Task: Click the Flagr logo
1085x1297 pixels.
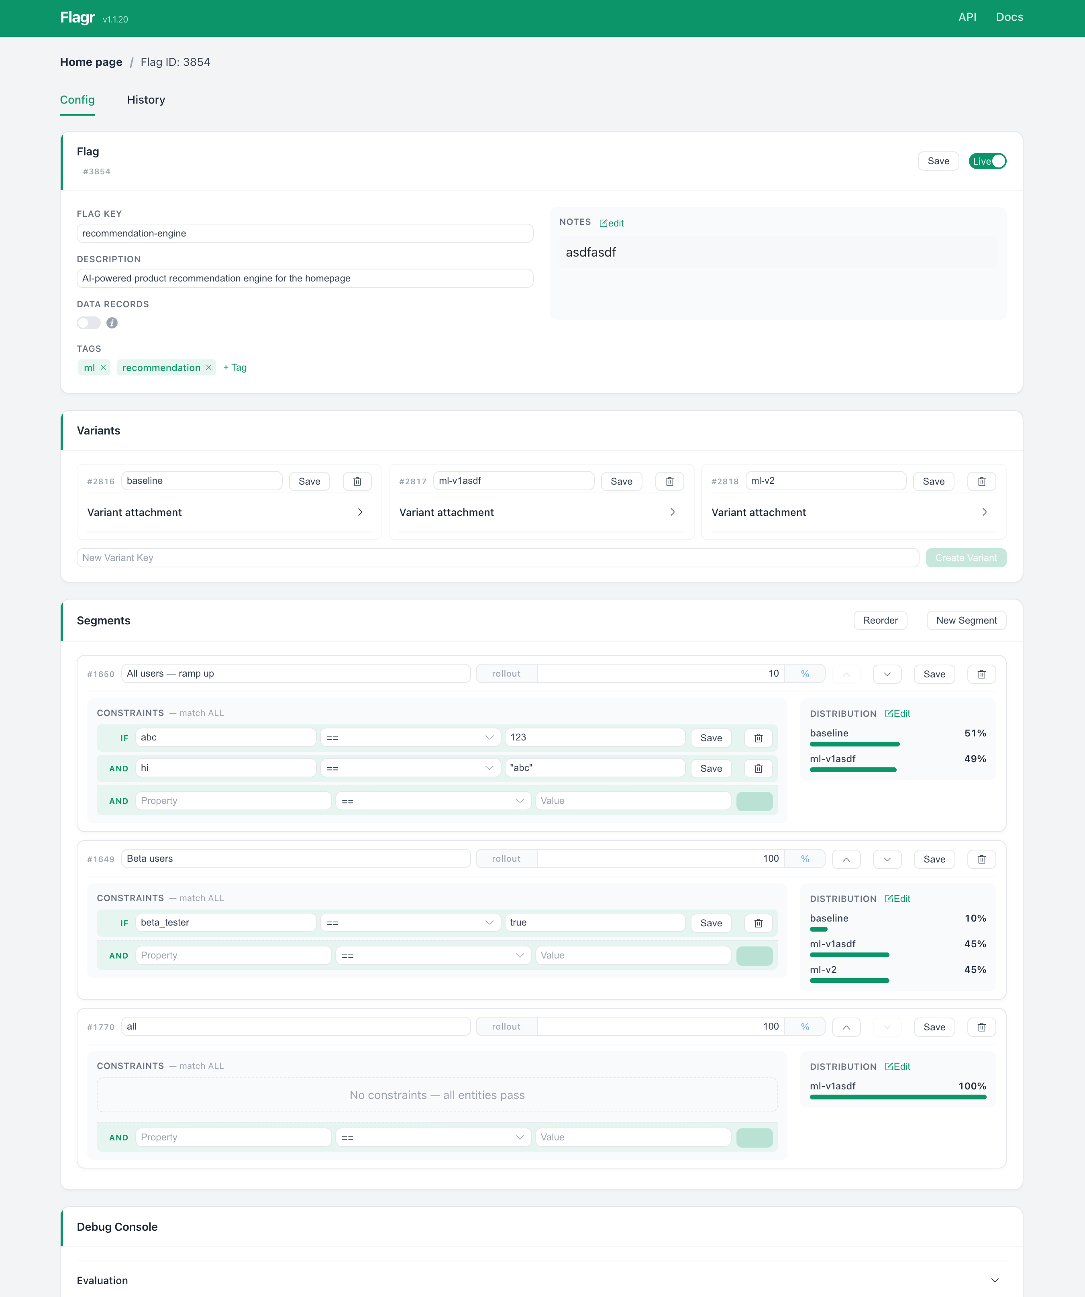Action: (x=77, y=17)
